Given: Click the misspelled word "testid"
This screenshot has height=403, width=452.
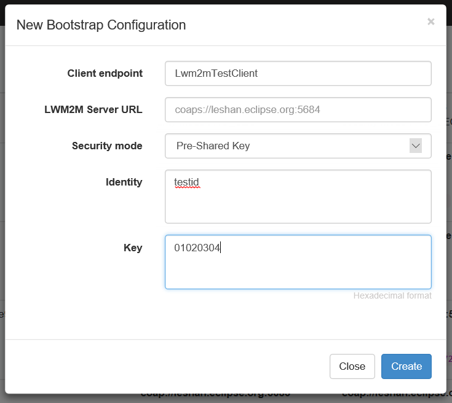Looking at the screenshot, I should tap(187, 182).
